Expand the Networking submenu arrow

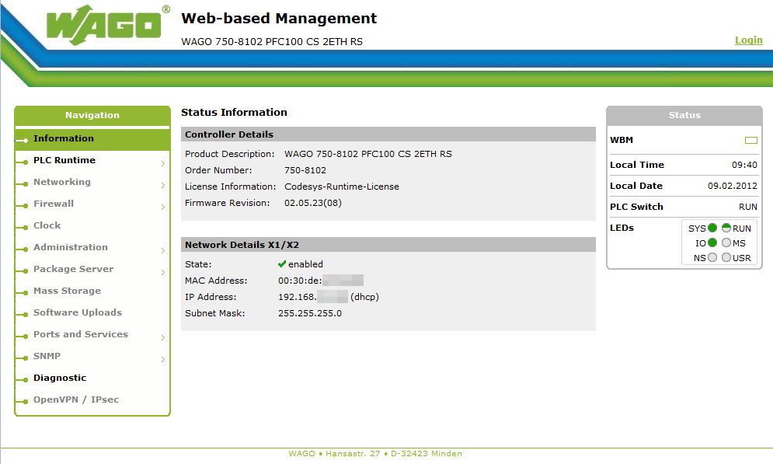click(x=162, y=185)
